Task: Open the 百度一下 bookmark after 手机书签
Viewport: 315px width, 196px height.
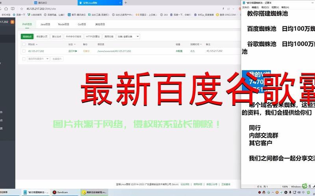Action: [x=19, y=15]
